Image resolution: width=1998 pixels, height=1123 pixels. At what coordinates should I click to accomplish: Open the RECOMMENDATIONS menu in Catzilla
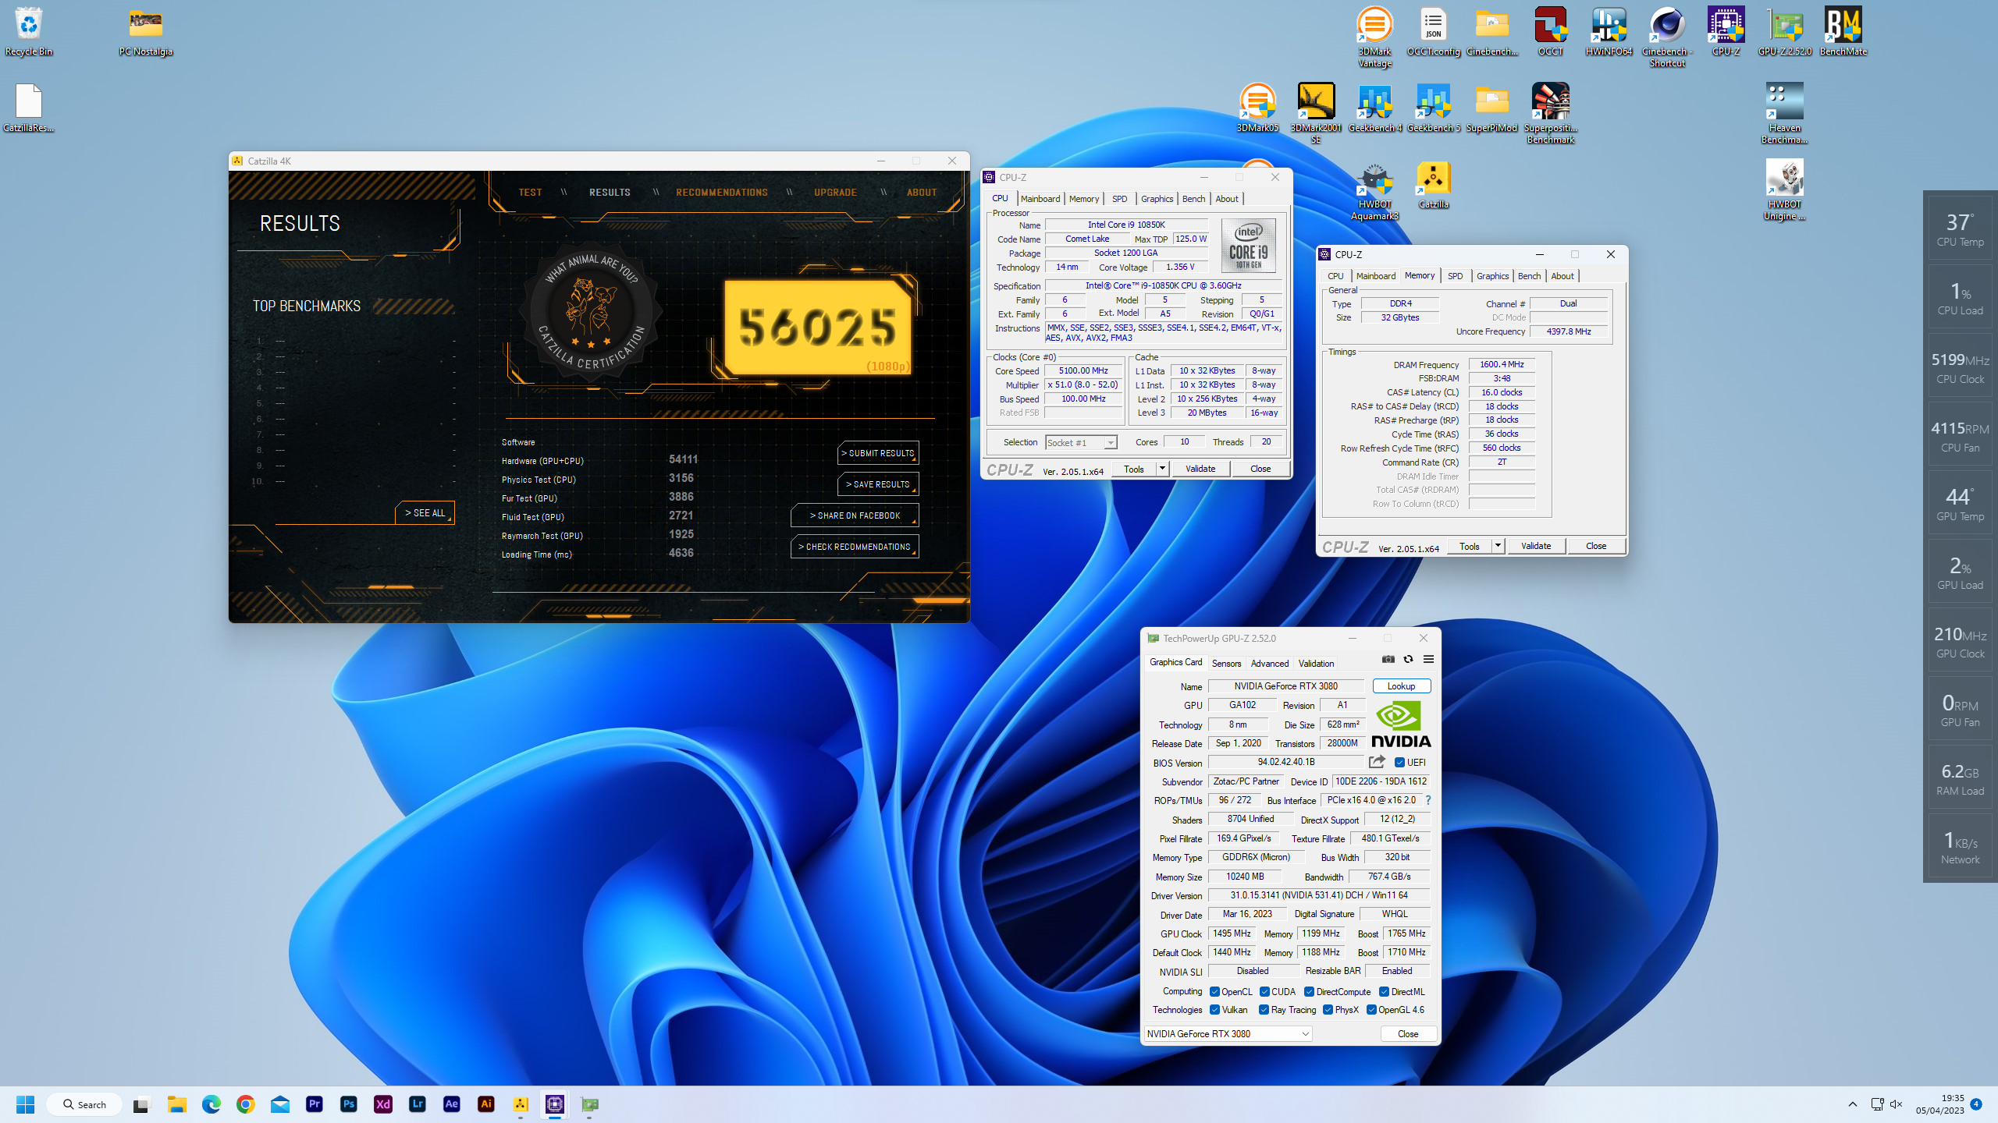point(722,193)
